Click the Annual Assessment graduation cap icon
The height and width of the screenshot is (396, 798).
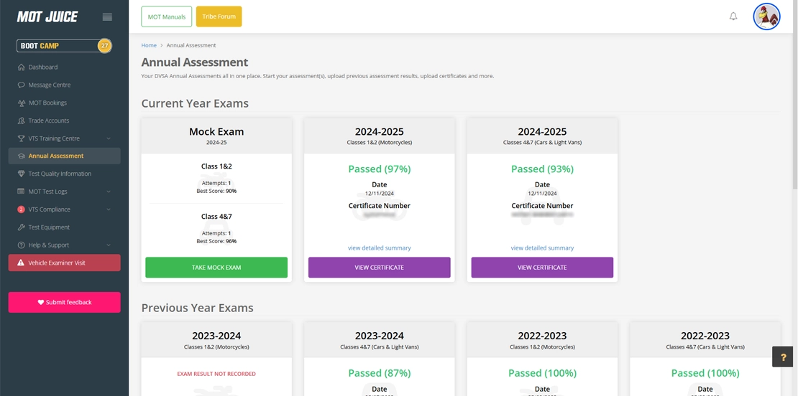pos(21,156)
